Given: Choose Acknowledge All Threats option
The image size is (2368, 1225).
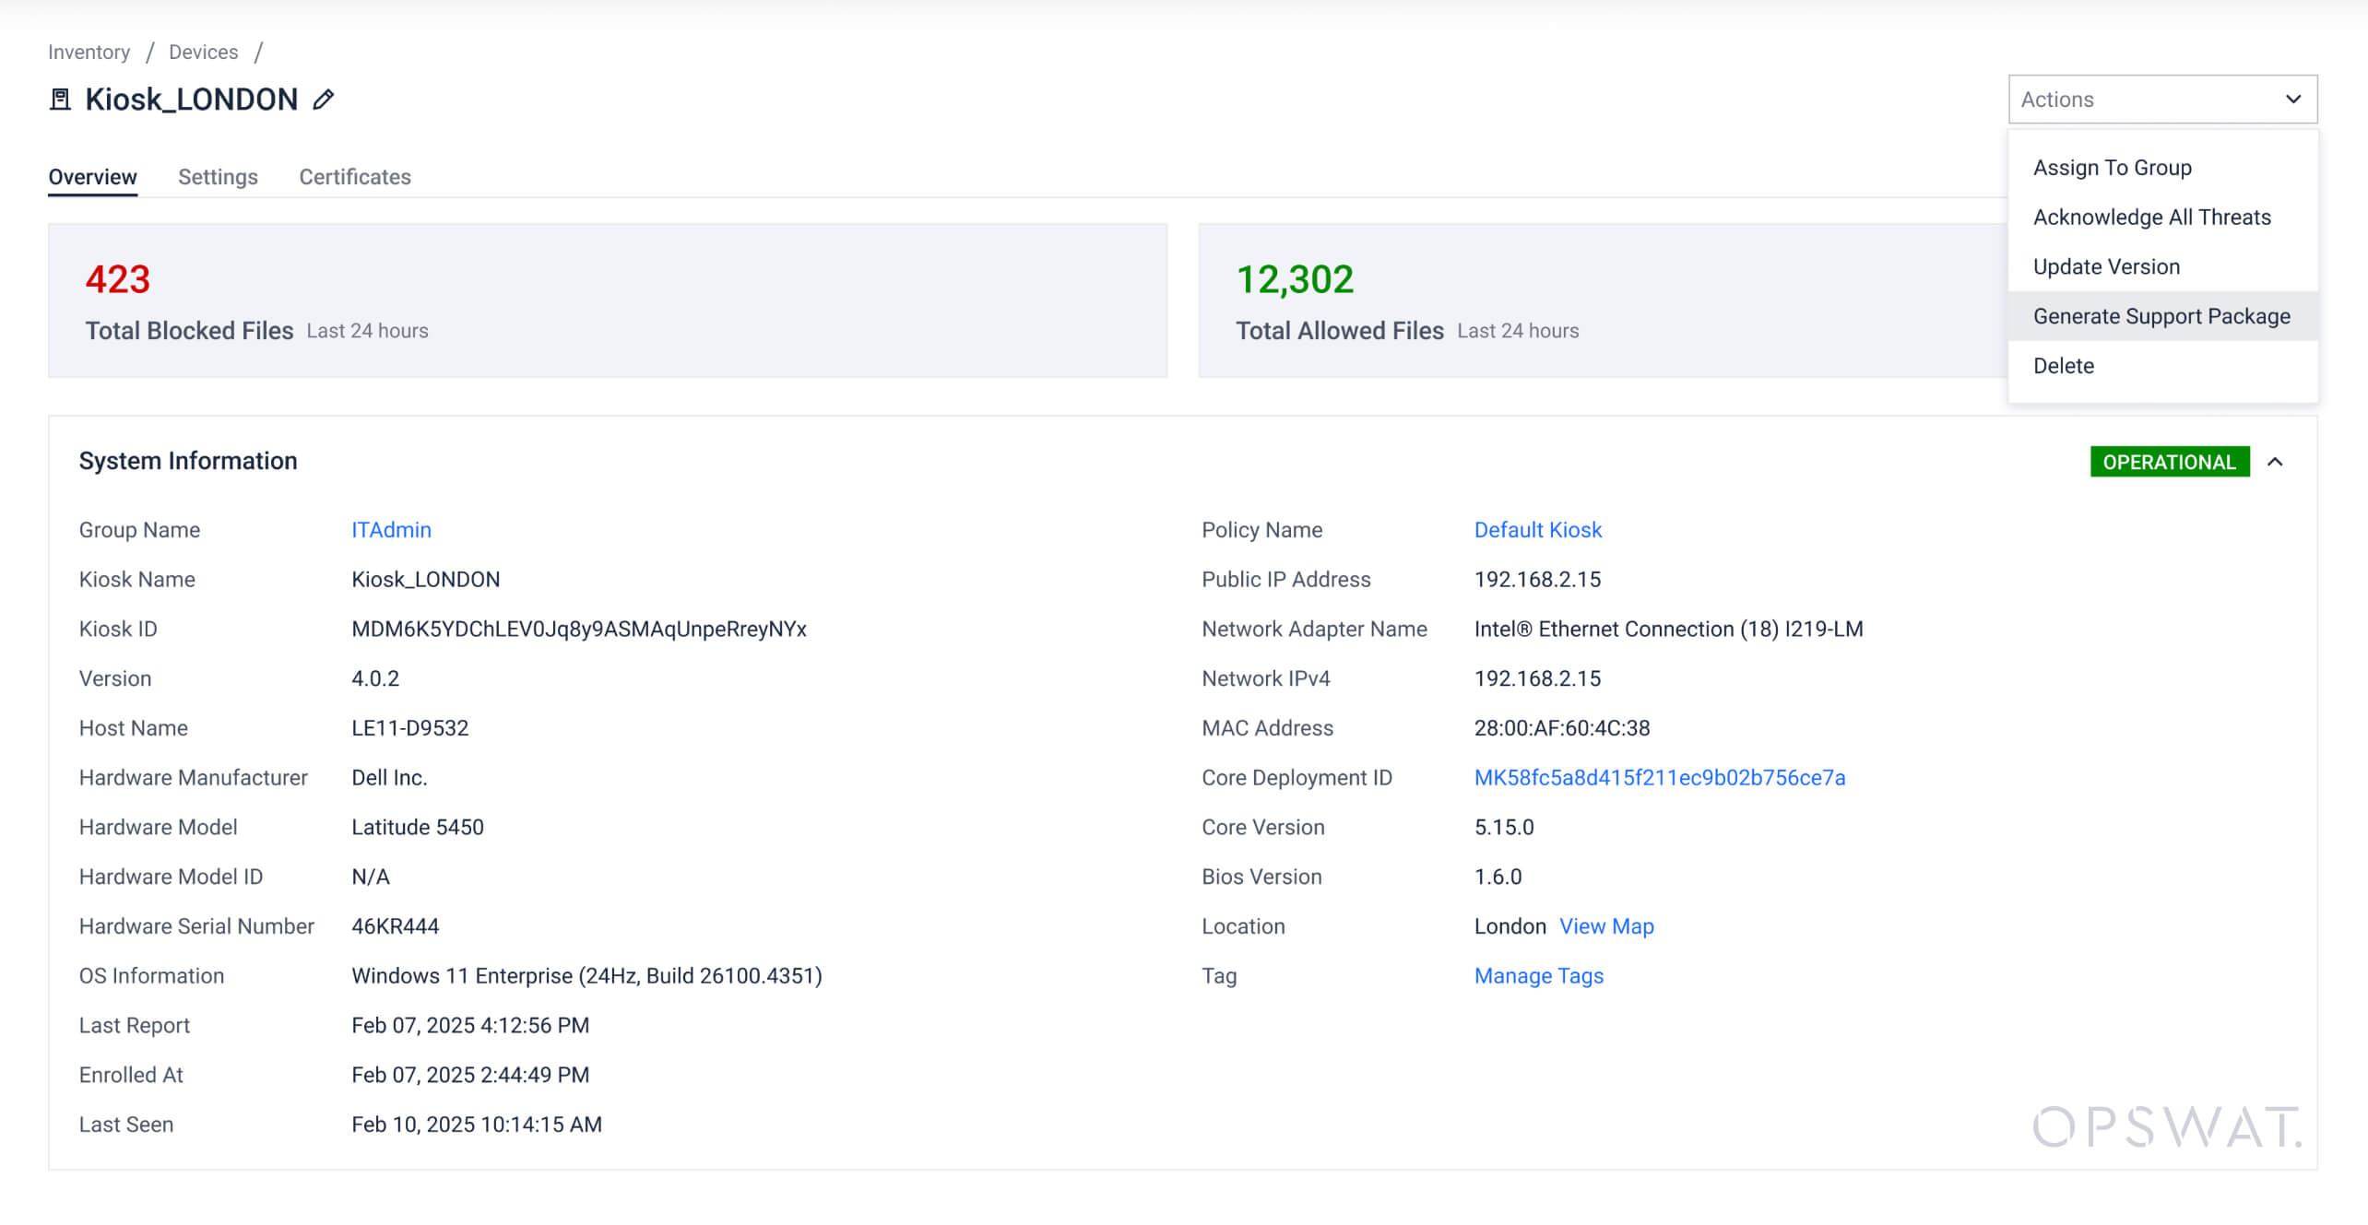Looking at the screenshot, I should pyautogui.click(x=2151, y=218).
